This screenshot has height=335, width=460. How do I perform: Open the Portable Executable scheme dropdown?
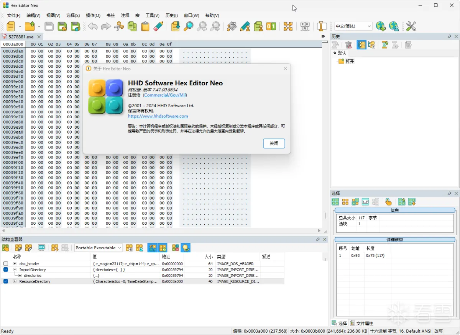(x=99, y=248)
